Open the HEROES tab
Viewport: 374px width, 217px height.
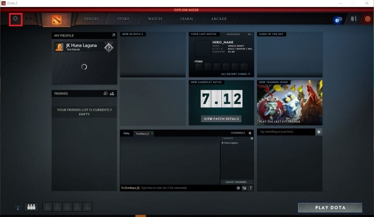91,19
